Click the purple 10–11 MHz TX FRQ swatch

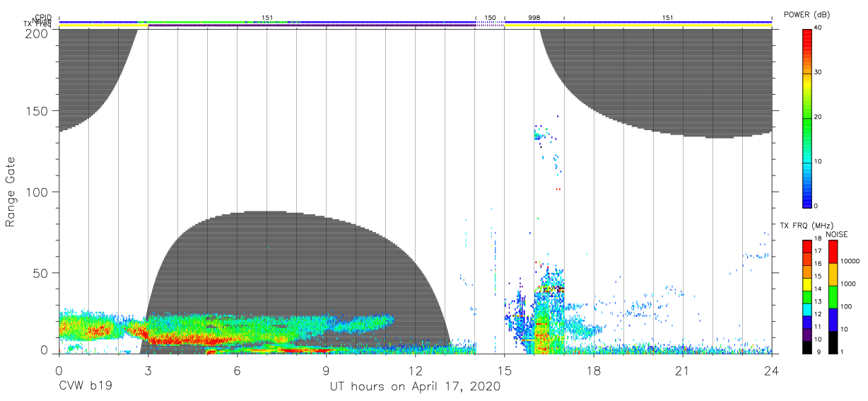[x=807, y=333]
